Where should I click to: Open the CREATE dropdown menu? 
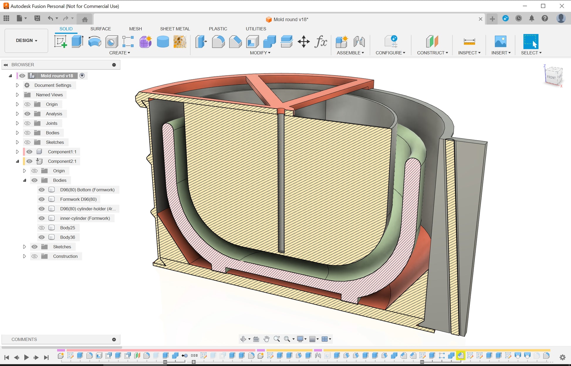tap(119, 53)
